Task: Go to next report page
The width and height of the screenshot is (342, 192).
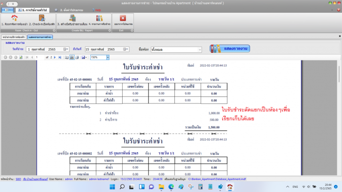Action: [x=55, y=58]
